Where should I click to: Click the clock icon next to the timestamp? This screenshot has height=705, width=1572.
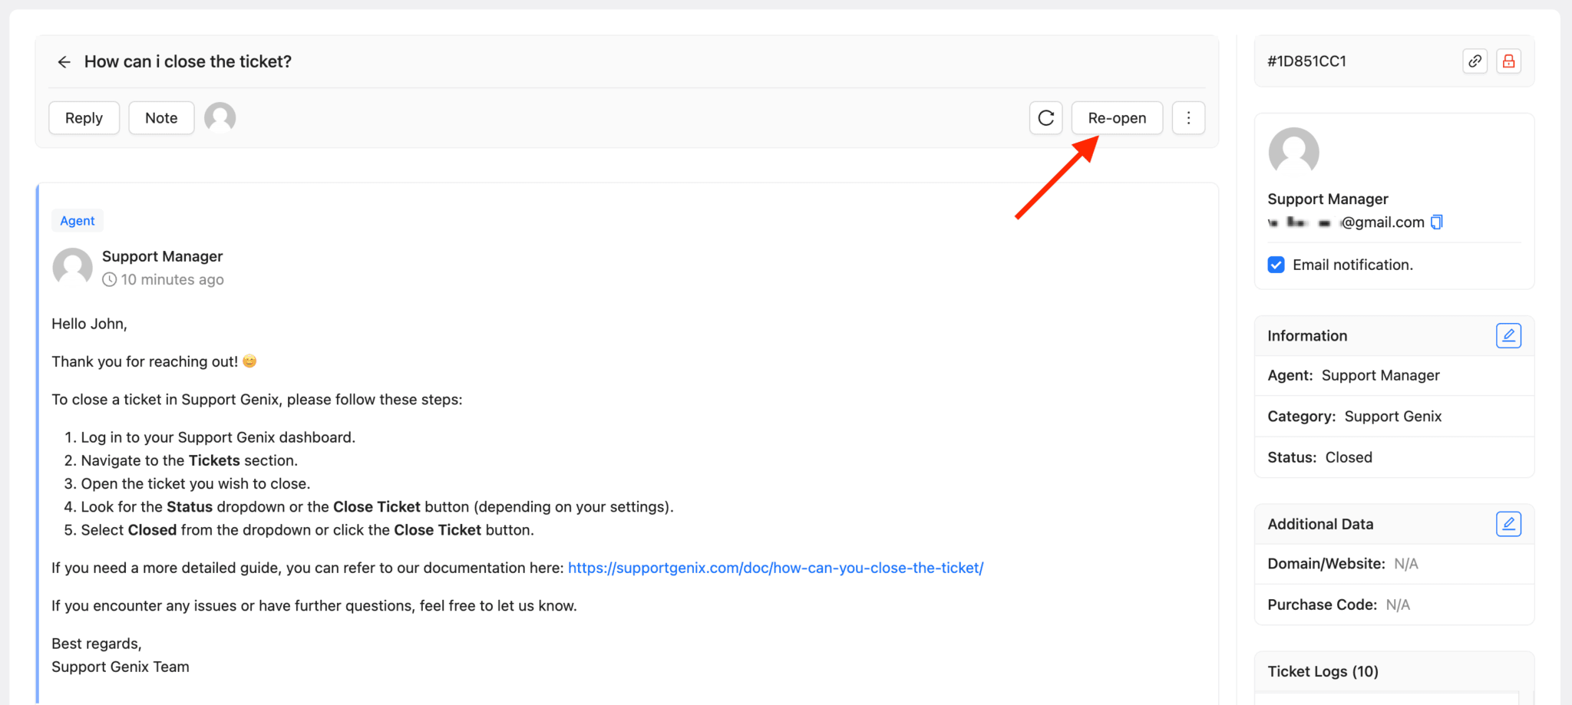(111, 279)
